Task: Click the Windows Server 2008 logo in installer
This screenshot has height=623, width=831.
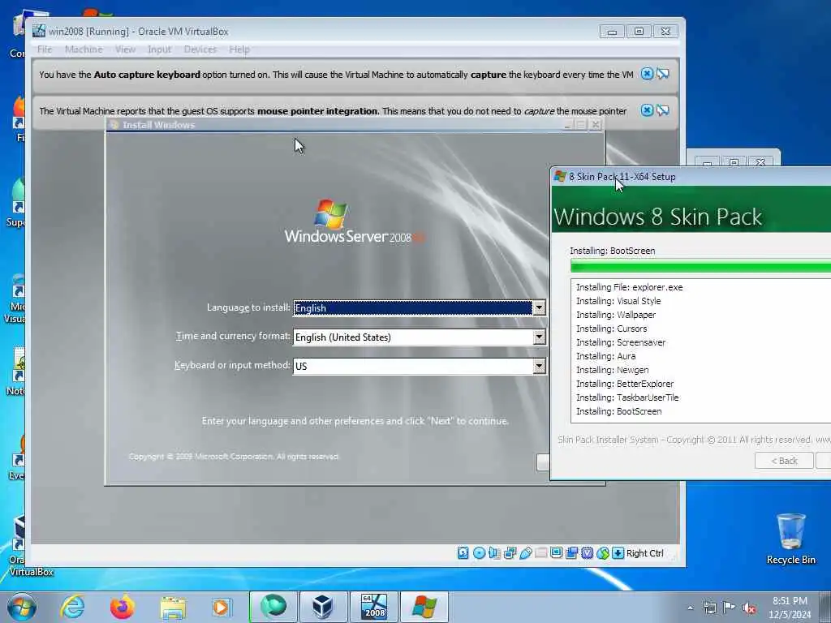Action: coord(354,221)
